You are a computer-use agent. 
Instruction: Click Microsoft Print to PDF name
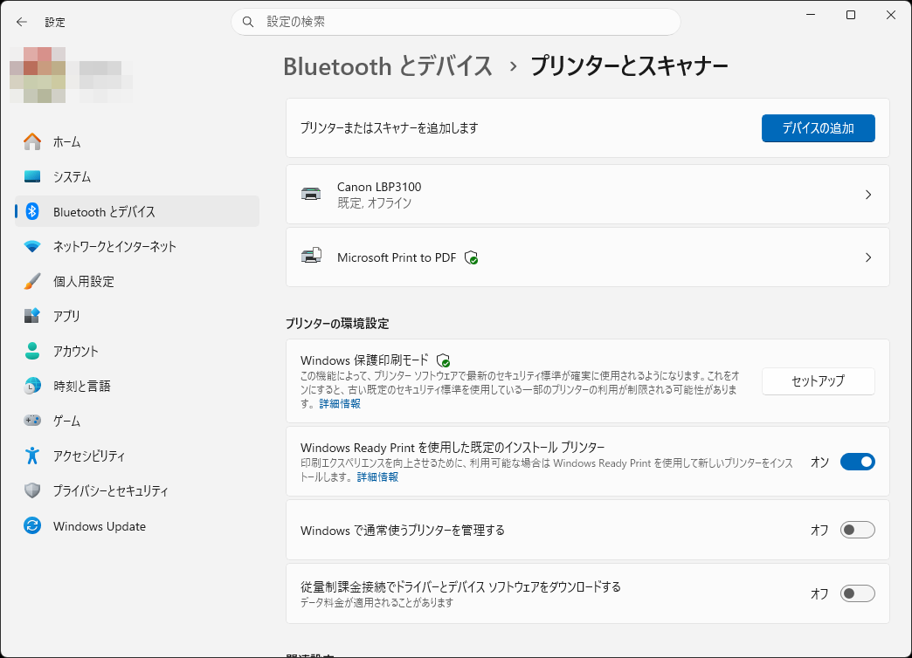point(397,257)
